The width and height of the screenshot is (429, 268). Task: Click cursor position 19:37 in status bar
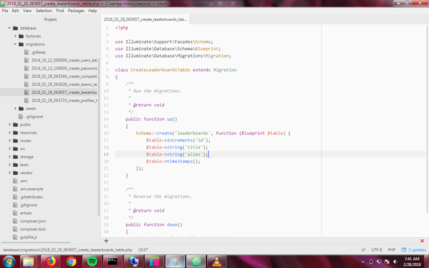pyautogui.click(x=143, y=249)
